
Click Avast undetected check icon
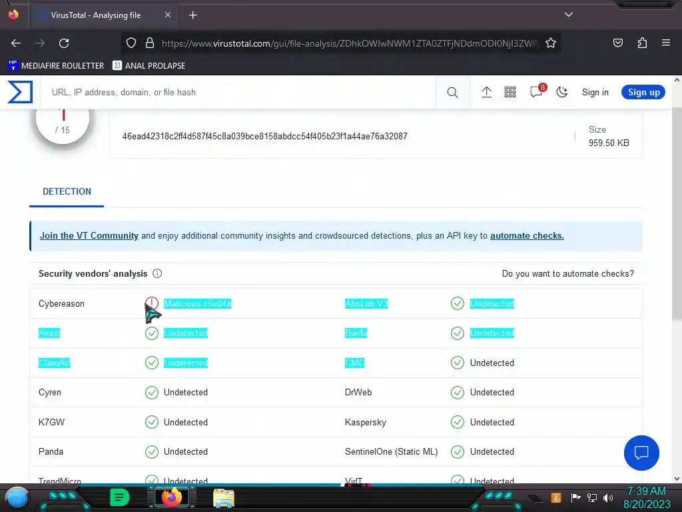click(x=151, y=333)
